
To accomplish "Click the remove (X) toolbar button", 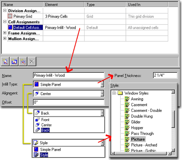I will click(x=32, y=62).
